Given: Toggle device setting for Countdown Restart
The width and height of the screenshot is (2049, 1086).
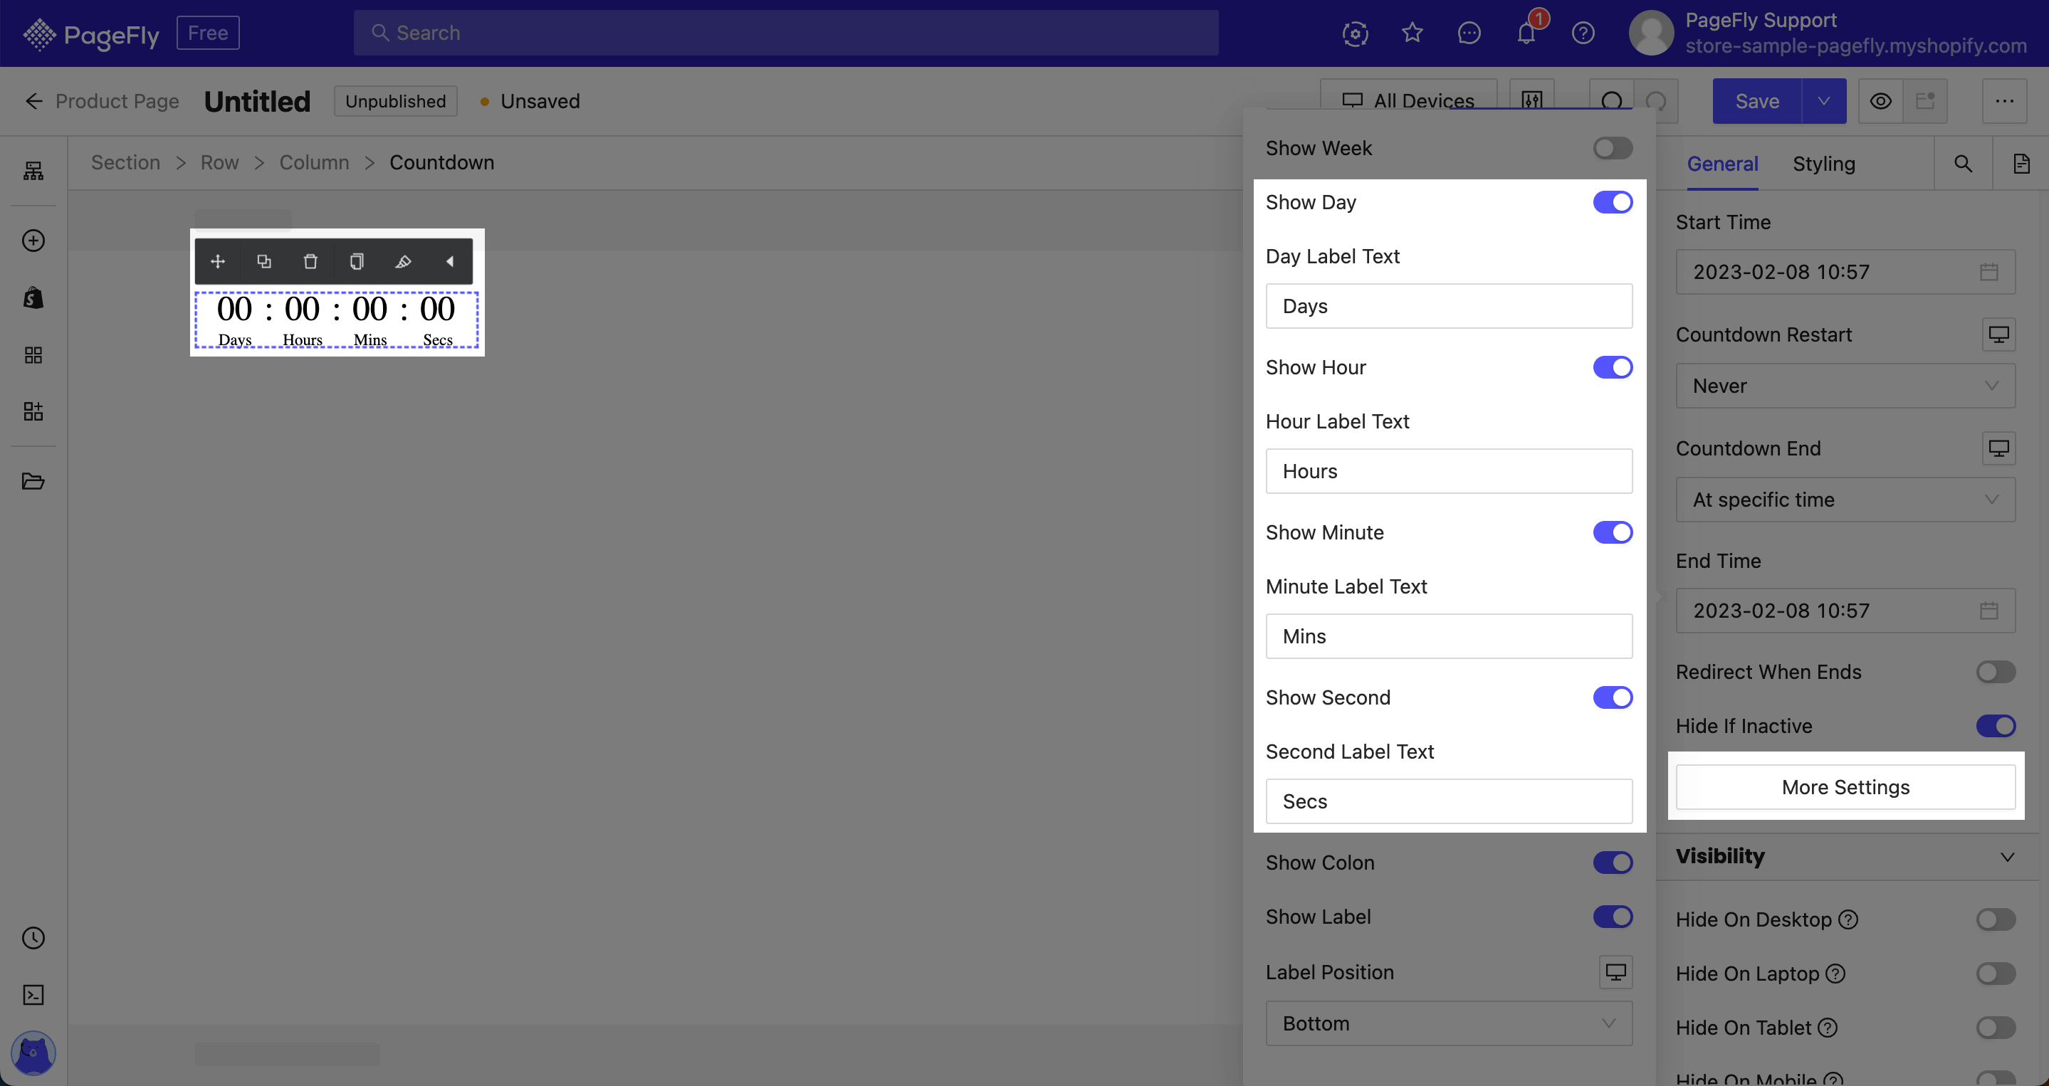Looking at the screenshot, I should pyautogui.click(x=1999, y=334).
